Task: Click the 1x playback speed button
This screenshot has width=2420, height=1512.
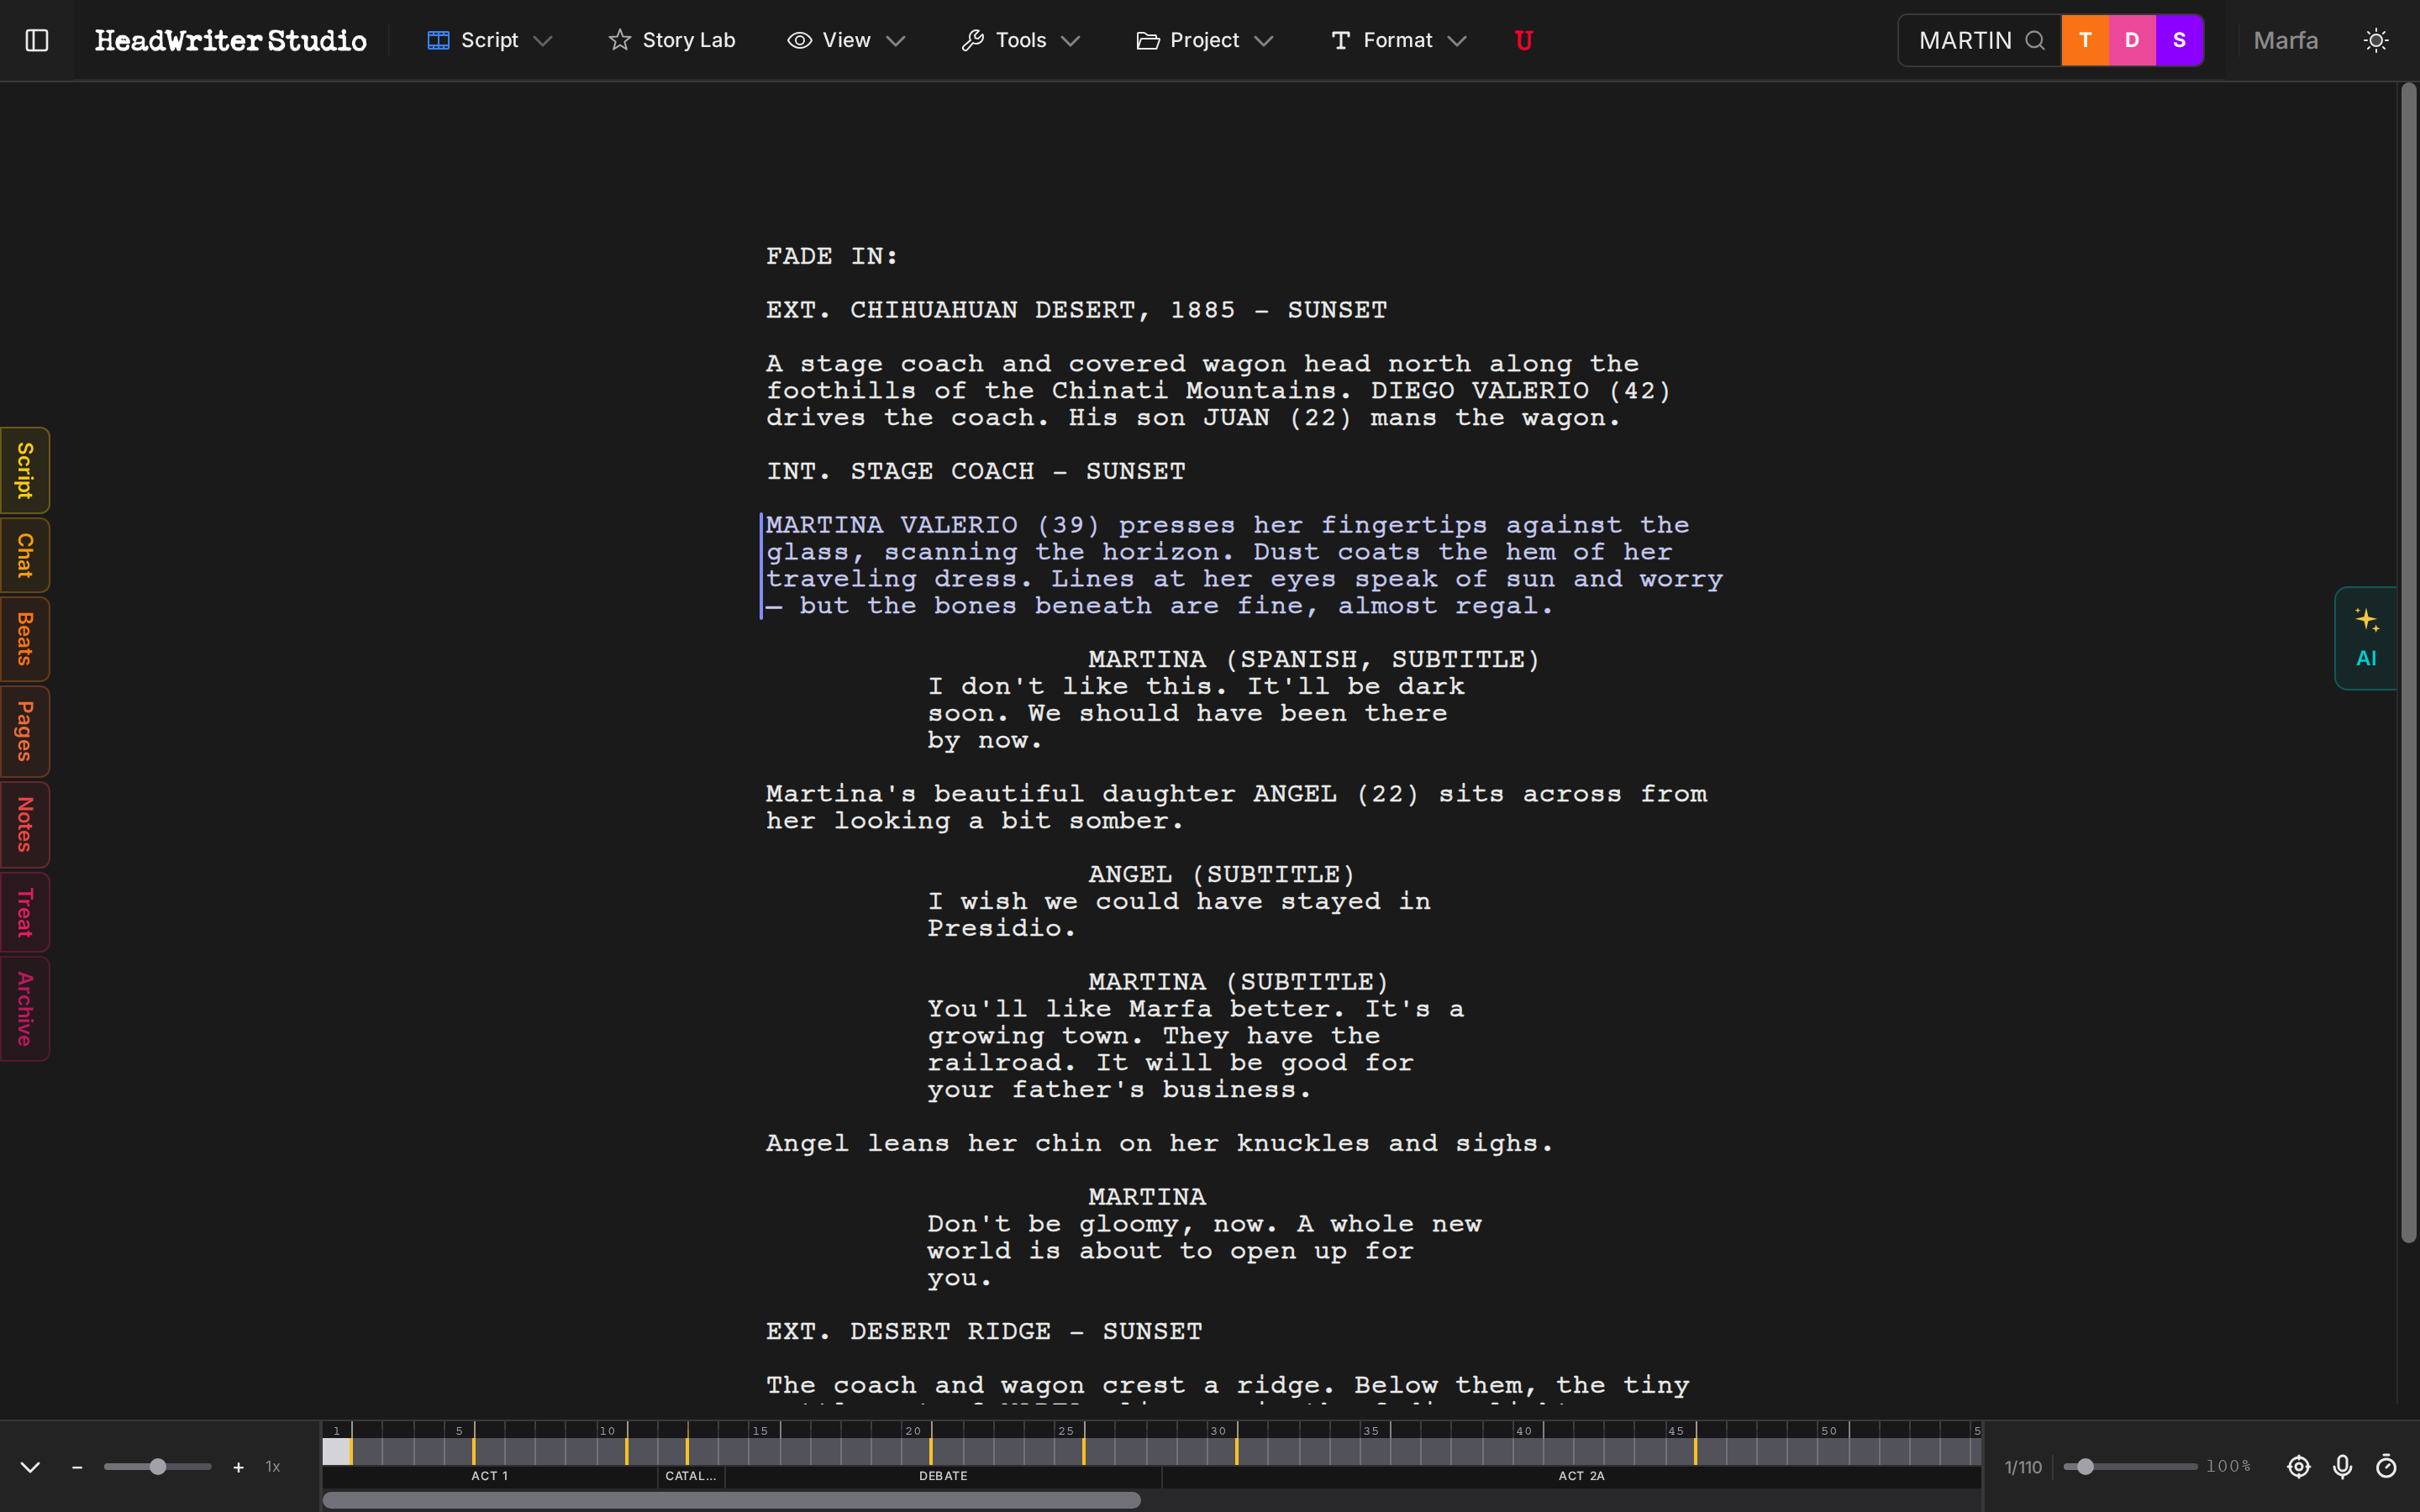Action: coord(272,1467)
